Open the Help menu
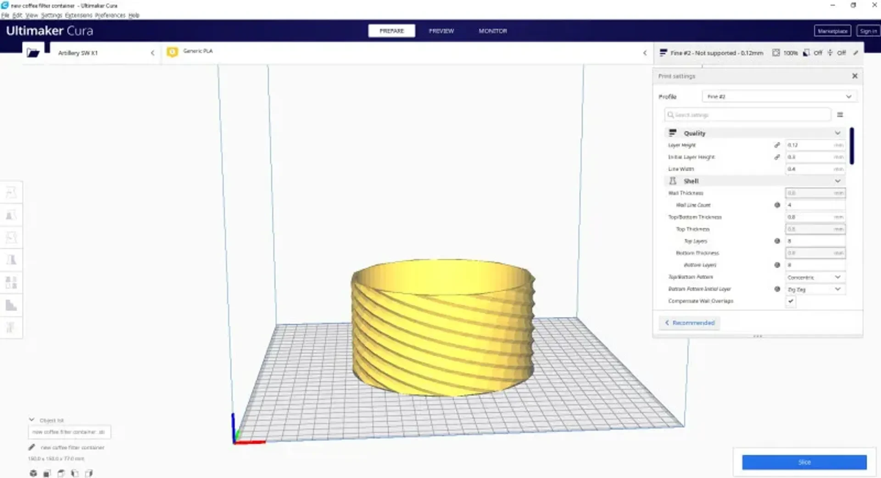The width and height of the screenshot is (881, 478). tap(134, 15)
